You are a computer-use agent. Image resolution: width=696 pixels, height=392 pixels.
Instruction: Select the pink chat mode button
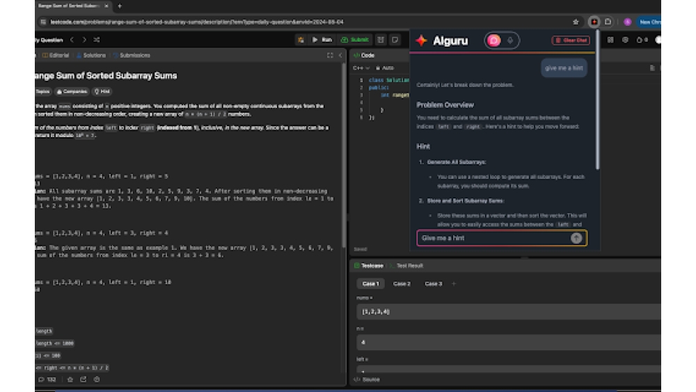(494, 40)
